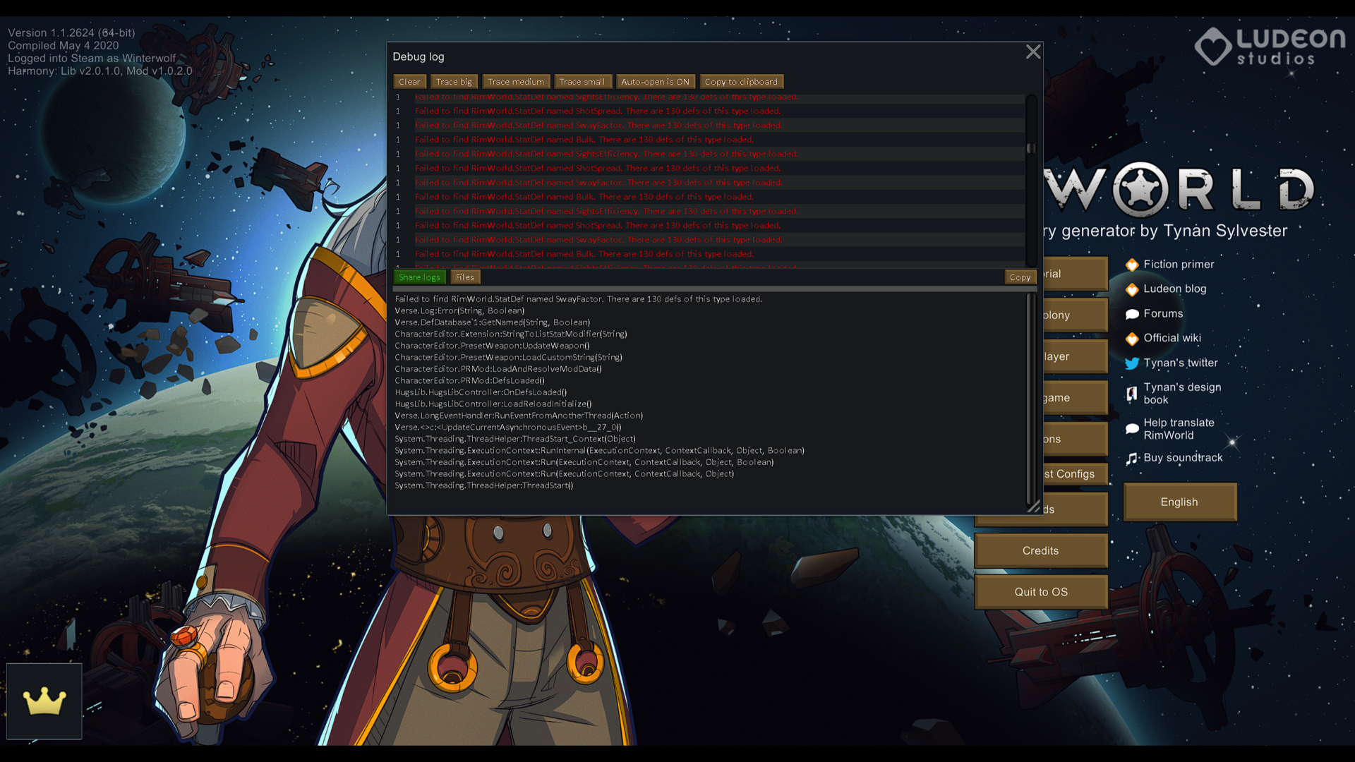Open the Forums link
1355x762 pixels.
pos(1163,314)
